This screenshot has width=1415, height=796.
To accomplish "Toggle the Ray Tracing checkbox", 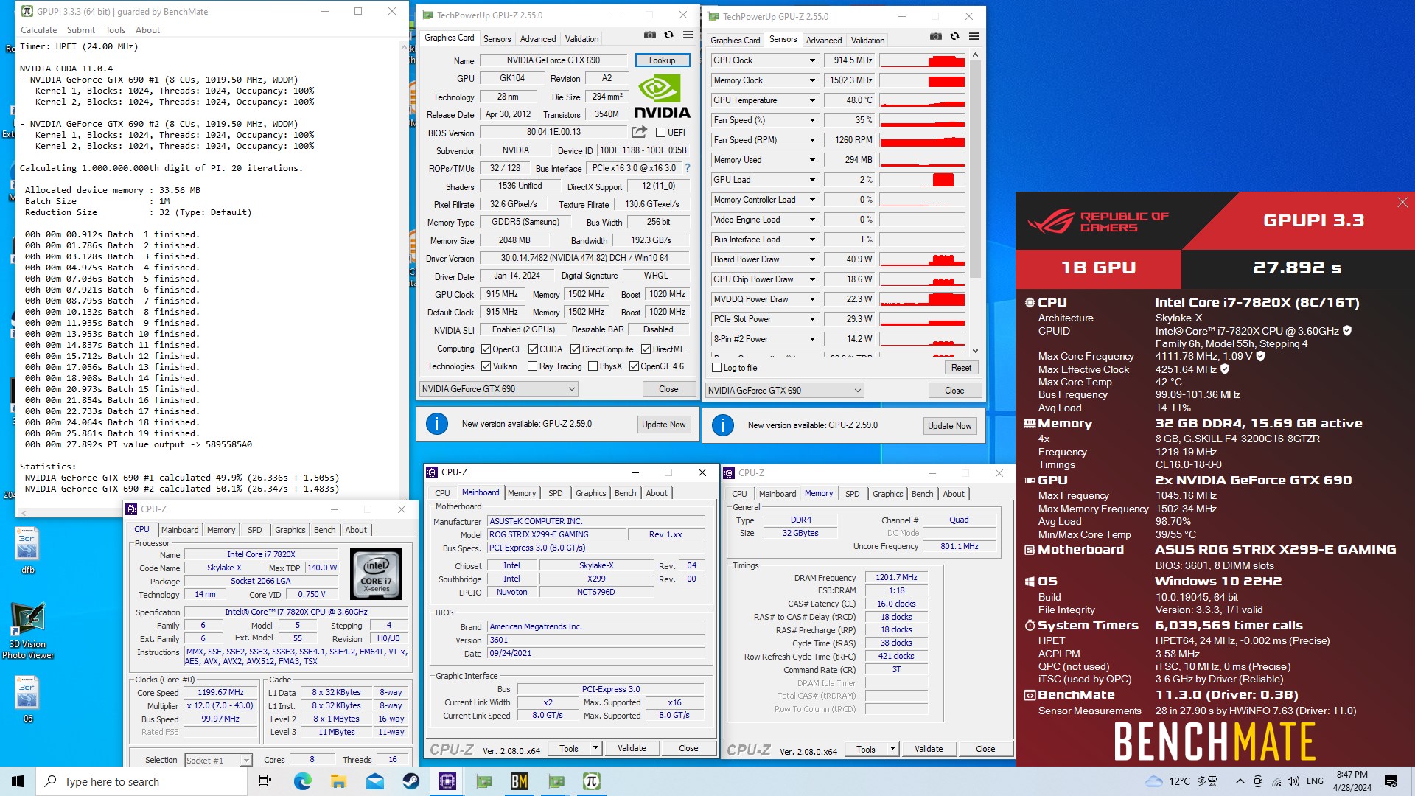I will coord(533,366).
